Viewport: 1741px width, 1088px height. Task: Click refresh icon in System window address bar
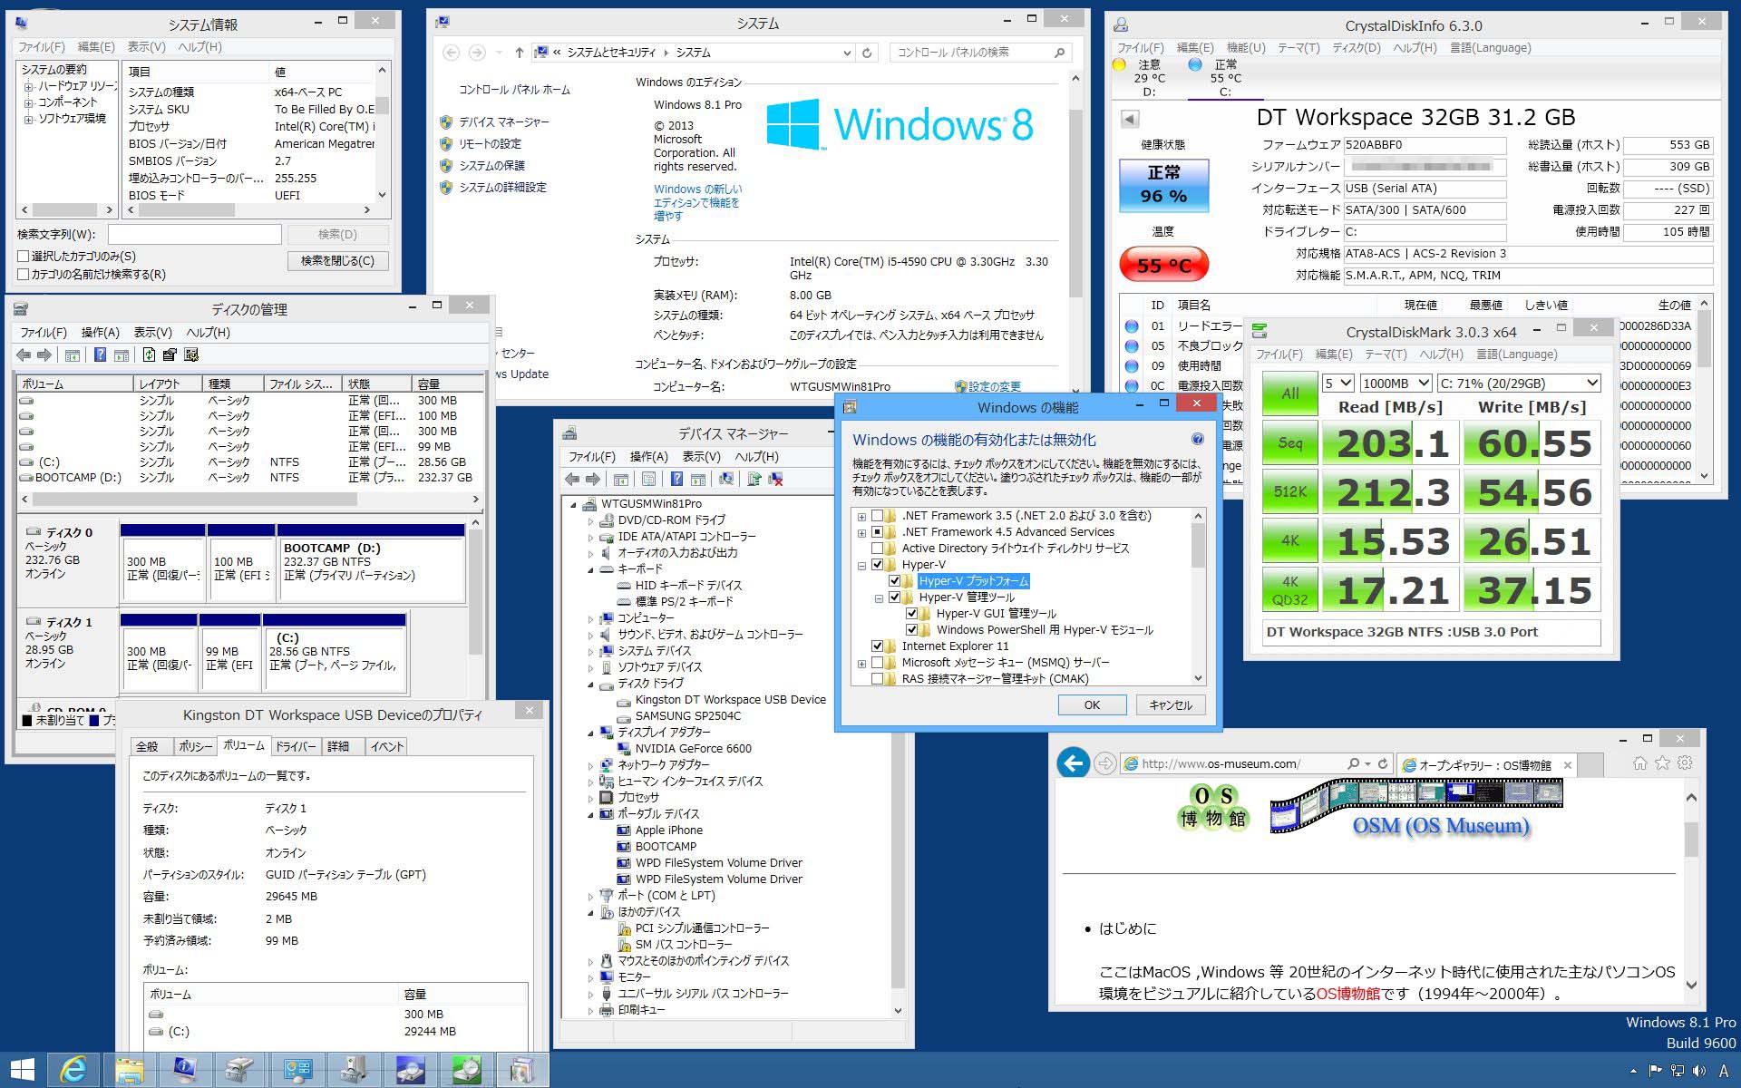(x=867, y=53)
